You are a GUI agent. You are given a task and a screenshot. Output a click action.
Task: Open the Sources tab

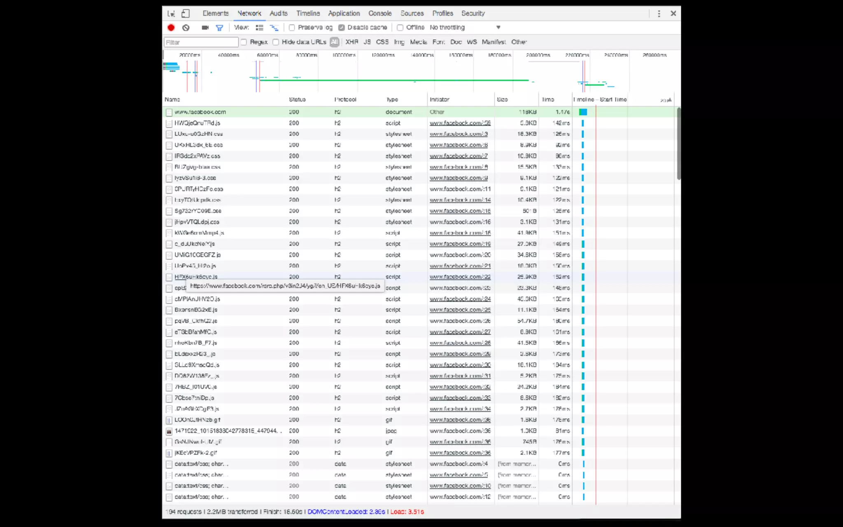412,13
